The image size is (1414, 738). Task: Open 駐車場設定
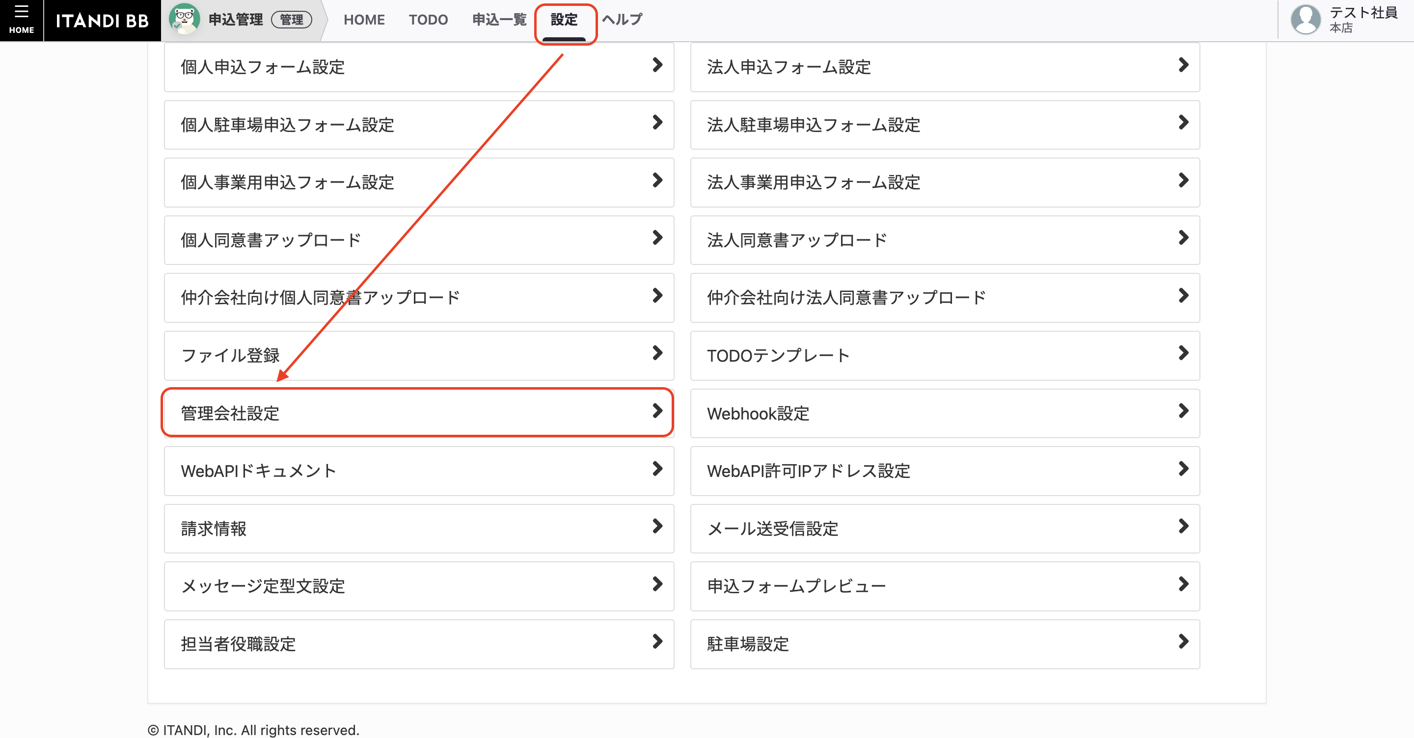pyautogui.click(x=945, y=644)
